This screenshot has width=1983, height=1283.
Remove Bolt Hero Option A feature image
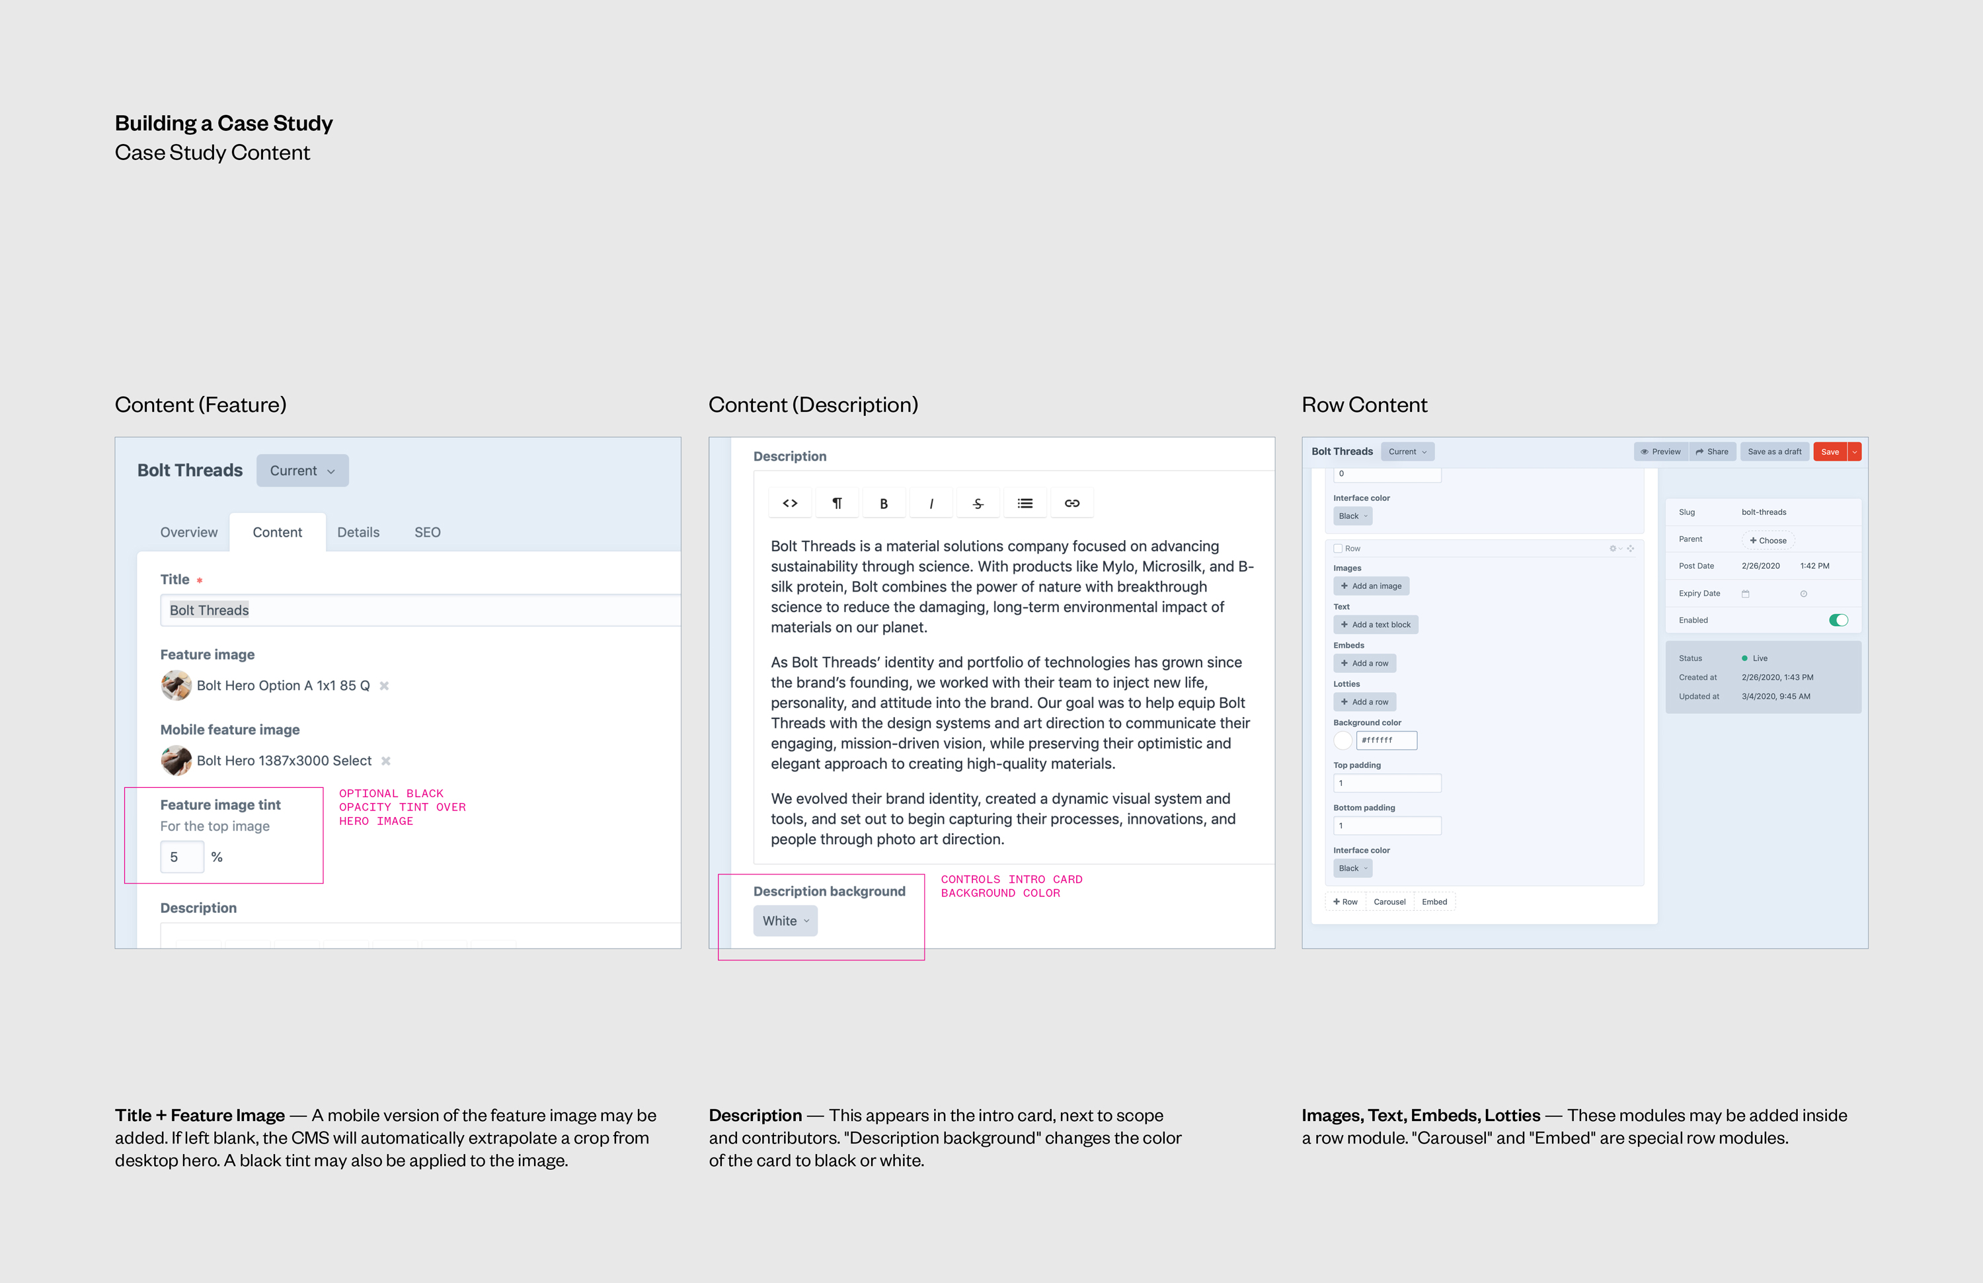click(384, 685)
